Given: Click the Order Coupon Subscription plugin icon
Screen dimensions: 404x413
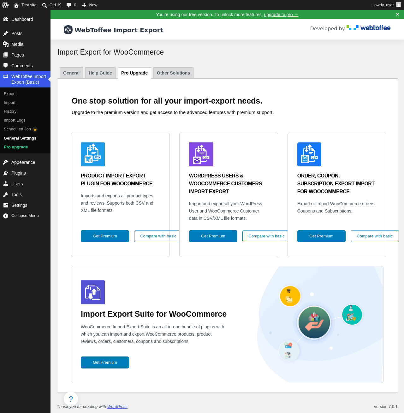Looking at the screenshot, I should pos(309,154).
